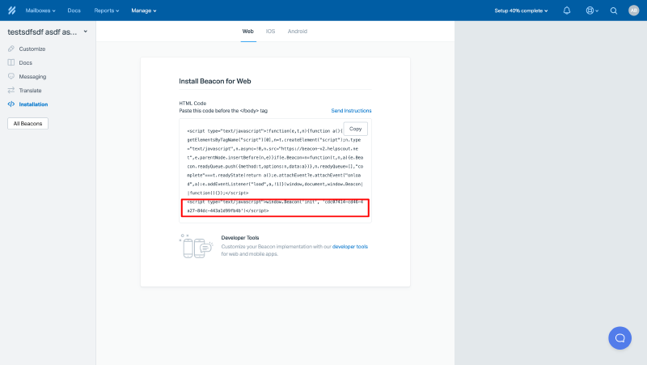This screenshot has height=365, width=647.
Task: Expand the Setup 40% complete dropdown
Action: point(521,11)
